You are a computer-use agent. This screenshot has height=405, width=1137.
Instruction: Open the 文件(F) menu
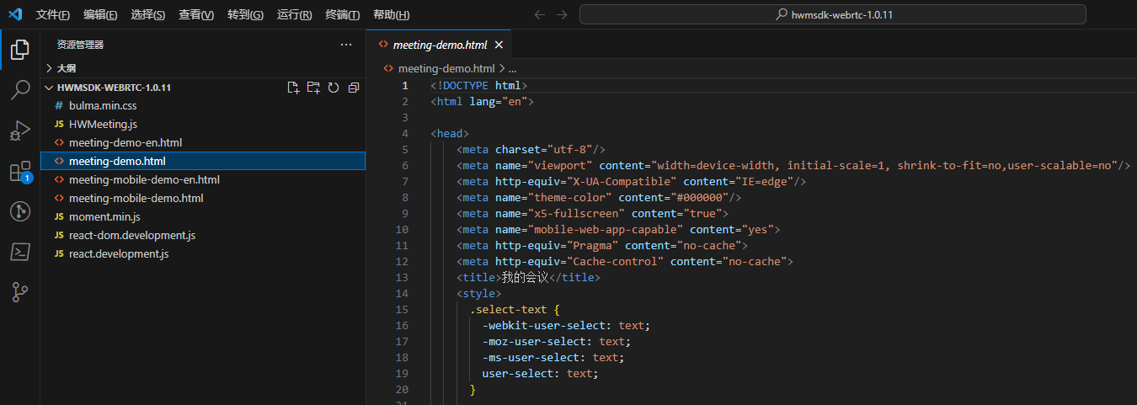(x=53, y=15)
